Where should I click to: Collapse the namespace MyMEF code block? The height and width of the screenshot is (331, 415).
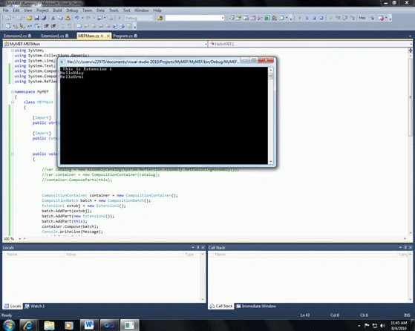13,91
